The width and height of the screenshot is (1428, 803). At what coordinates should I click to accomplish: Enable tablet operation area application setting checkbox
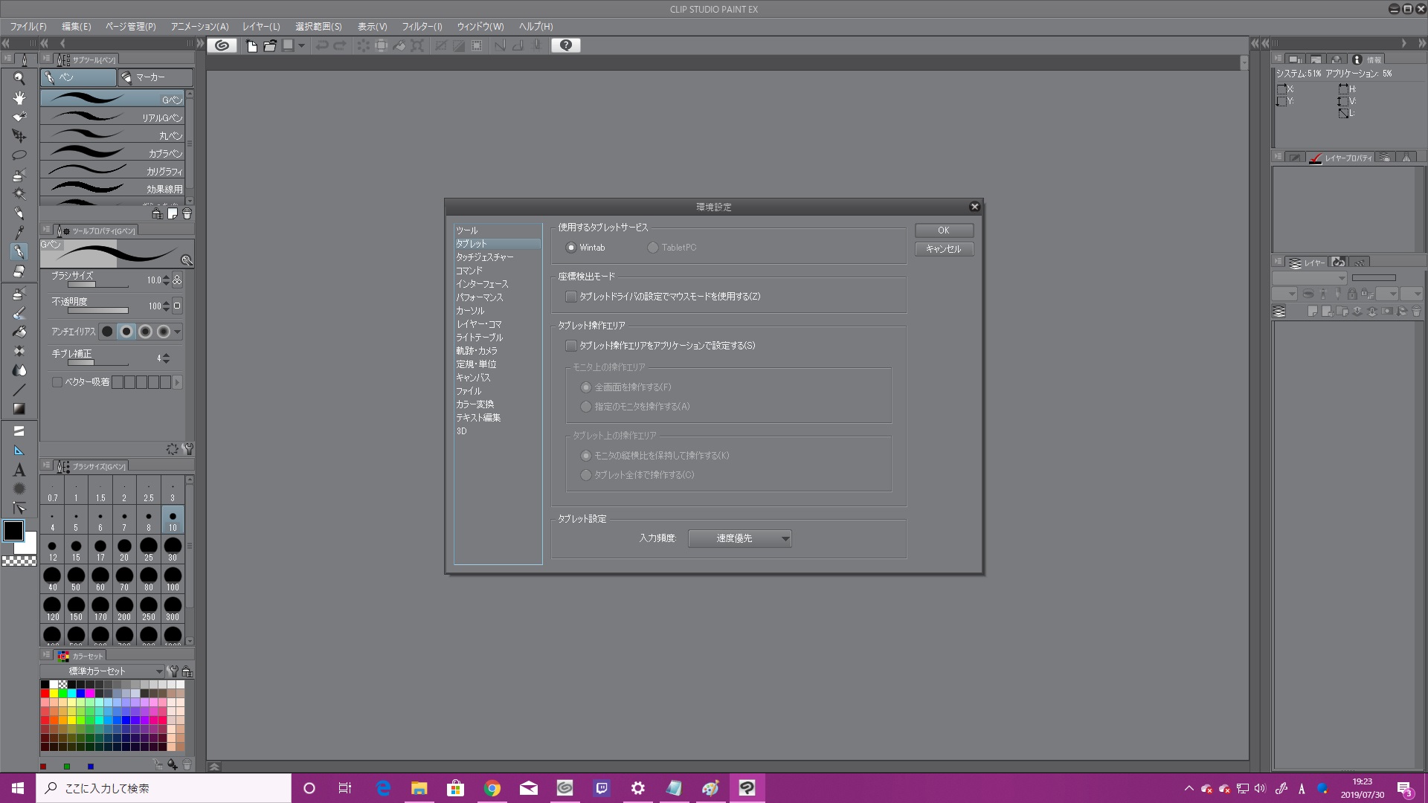tap(571, 346)
